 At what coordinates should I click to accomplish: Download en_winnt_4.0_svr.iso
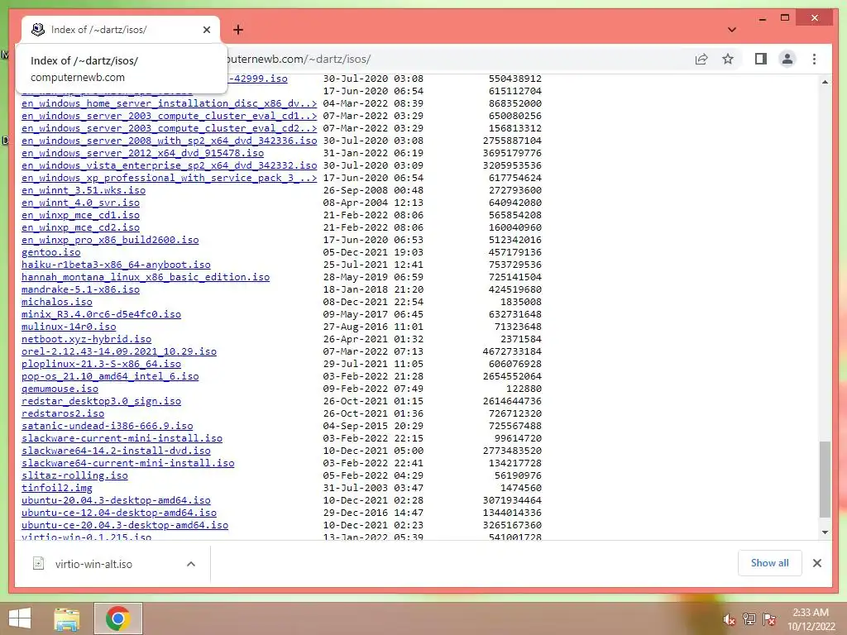click(x=80, y=203)
